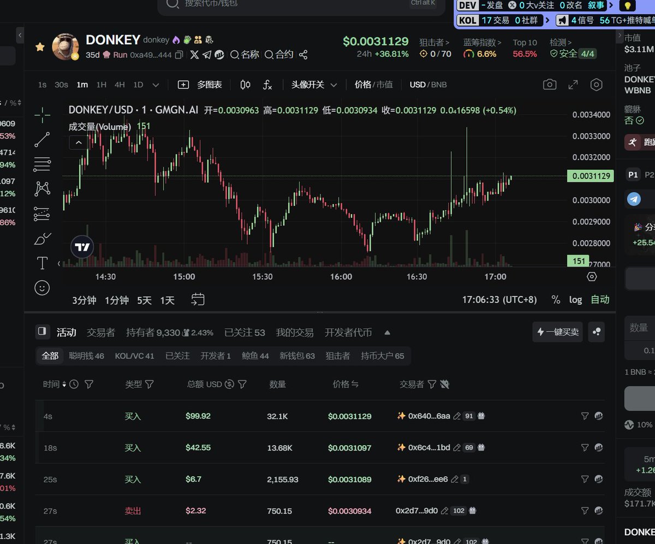Select the text annotation tool

(42, 263)
